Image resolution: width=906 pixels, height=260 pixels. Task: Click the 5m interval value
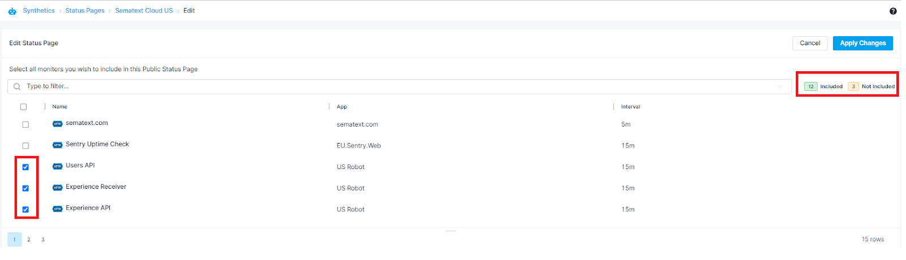click(x=626, y=124)
